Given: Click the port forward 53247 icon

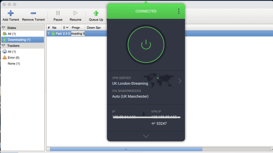Looking at the screenshot, I should coord(154,124).
